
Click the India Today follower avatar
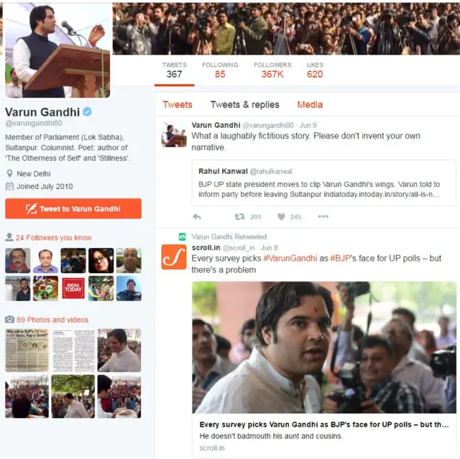pyautogui.click(x=73, y=289)
